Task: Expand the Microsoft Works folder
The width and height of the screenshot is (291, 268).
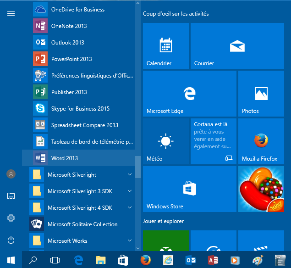Action: [78, 241]
